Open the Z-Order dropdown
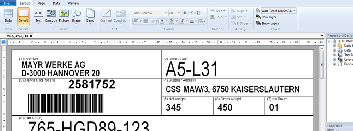353x131 pixels. pos(241,23)
